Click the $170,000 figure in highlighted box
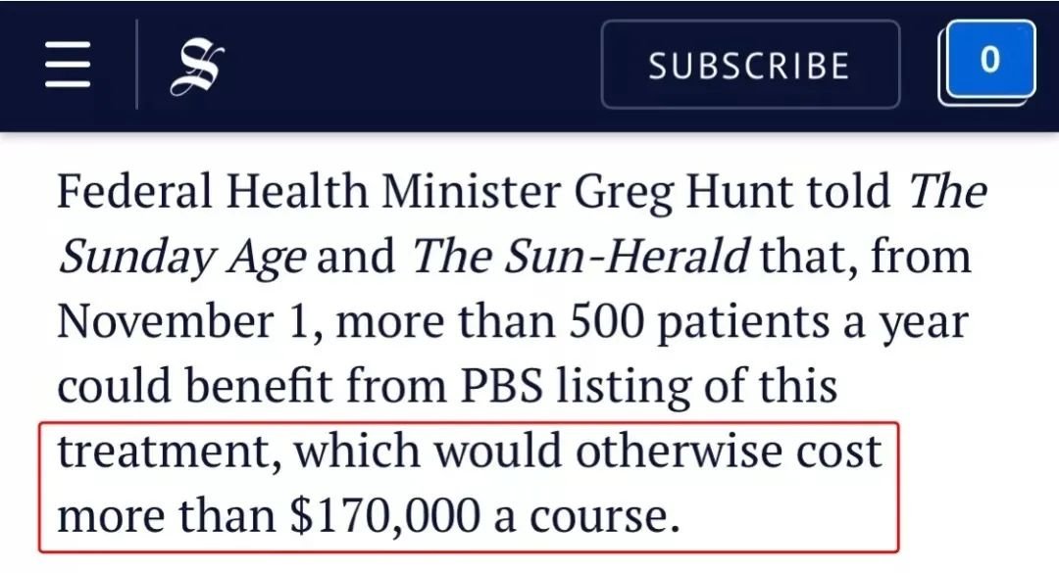The image size is (1059, 573). coord(385,517)
